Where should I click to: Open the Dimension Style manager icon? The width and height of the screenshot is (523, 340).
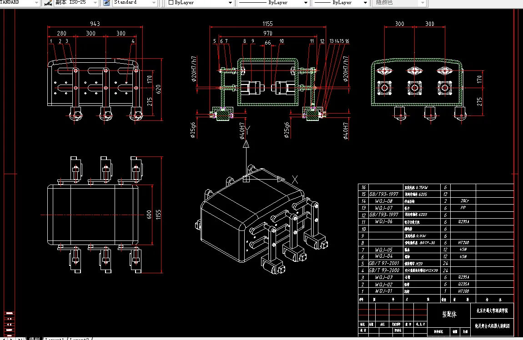(48, 3)
